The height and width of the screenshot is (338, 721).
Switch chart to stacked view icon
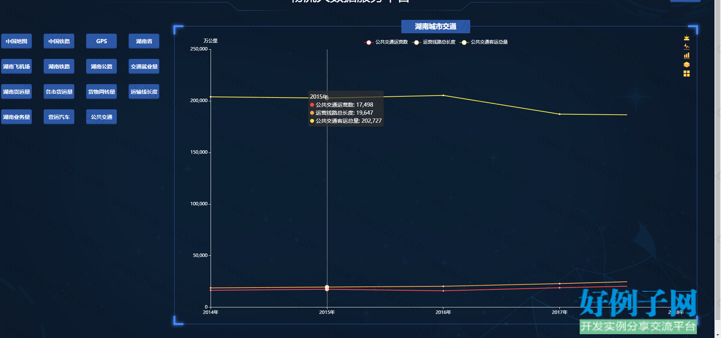(687, 65)
